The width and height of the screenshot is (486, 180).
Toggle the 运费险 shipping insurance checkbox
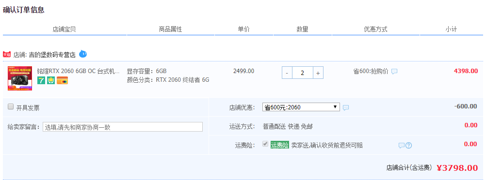(x=265, y=144)
